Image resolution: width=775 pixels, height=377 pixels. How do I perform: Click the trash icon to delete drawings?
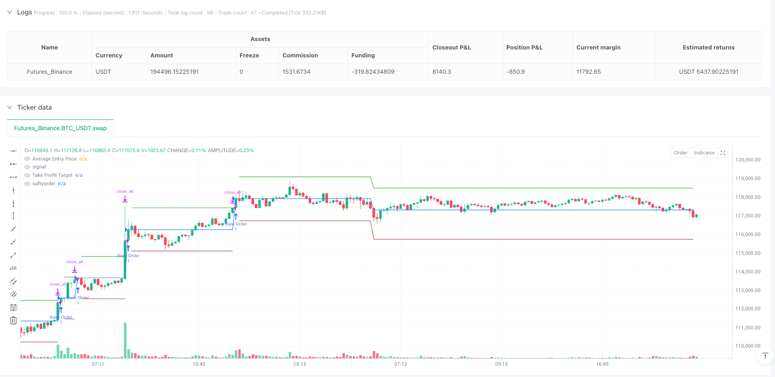pyautogui.click(x=14, y=321)
